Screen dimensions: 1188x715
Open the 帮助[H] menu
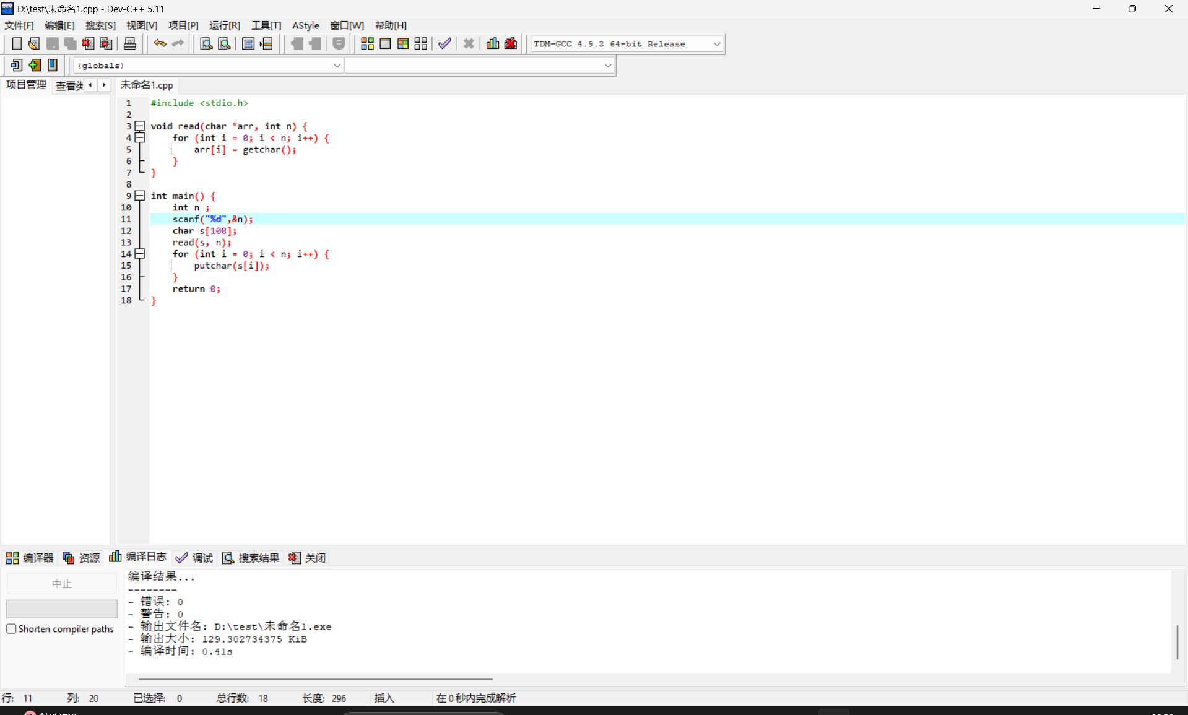pos(391,25)
